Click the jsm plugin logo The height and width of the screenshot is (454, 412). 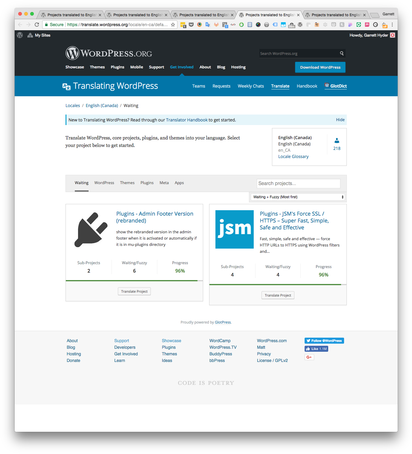(x=235, y=229)
